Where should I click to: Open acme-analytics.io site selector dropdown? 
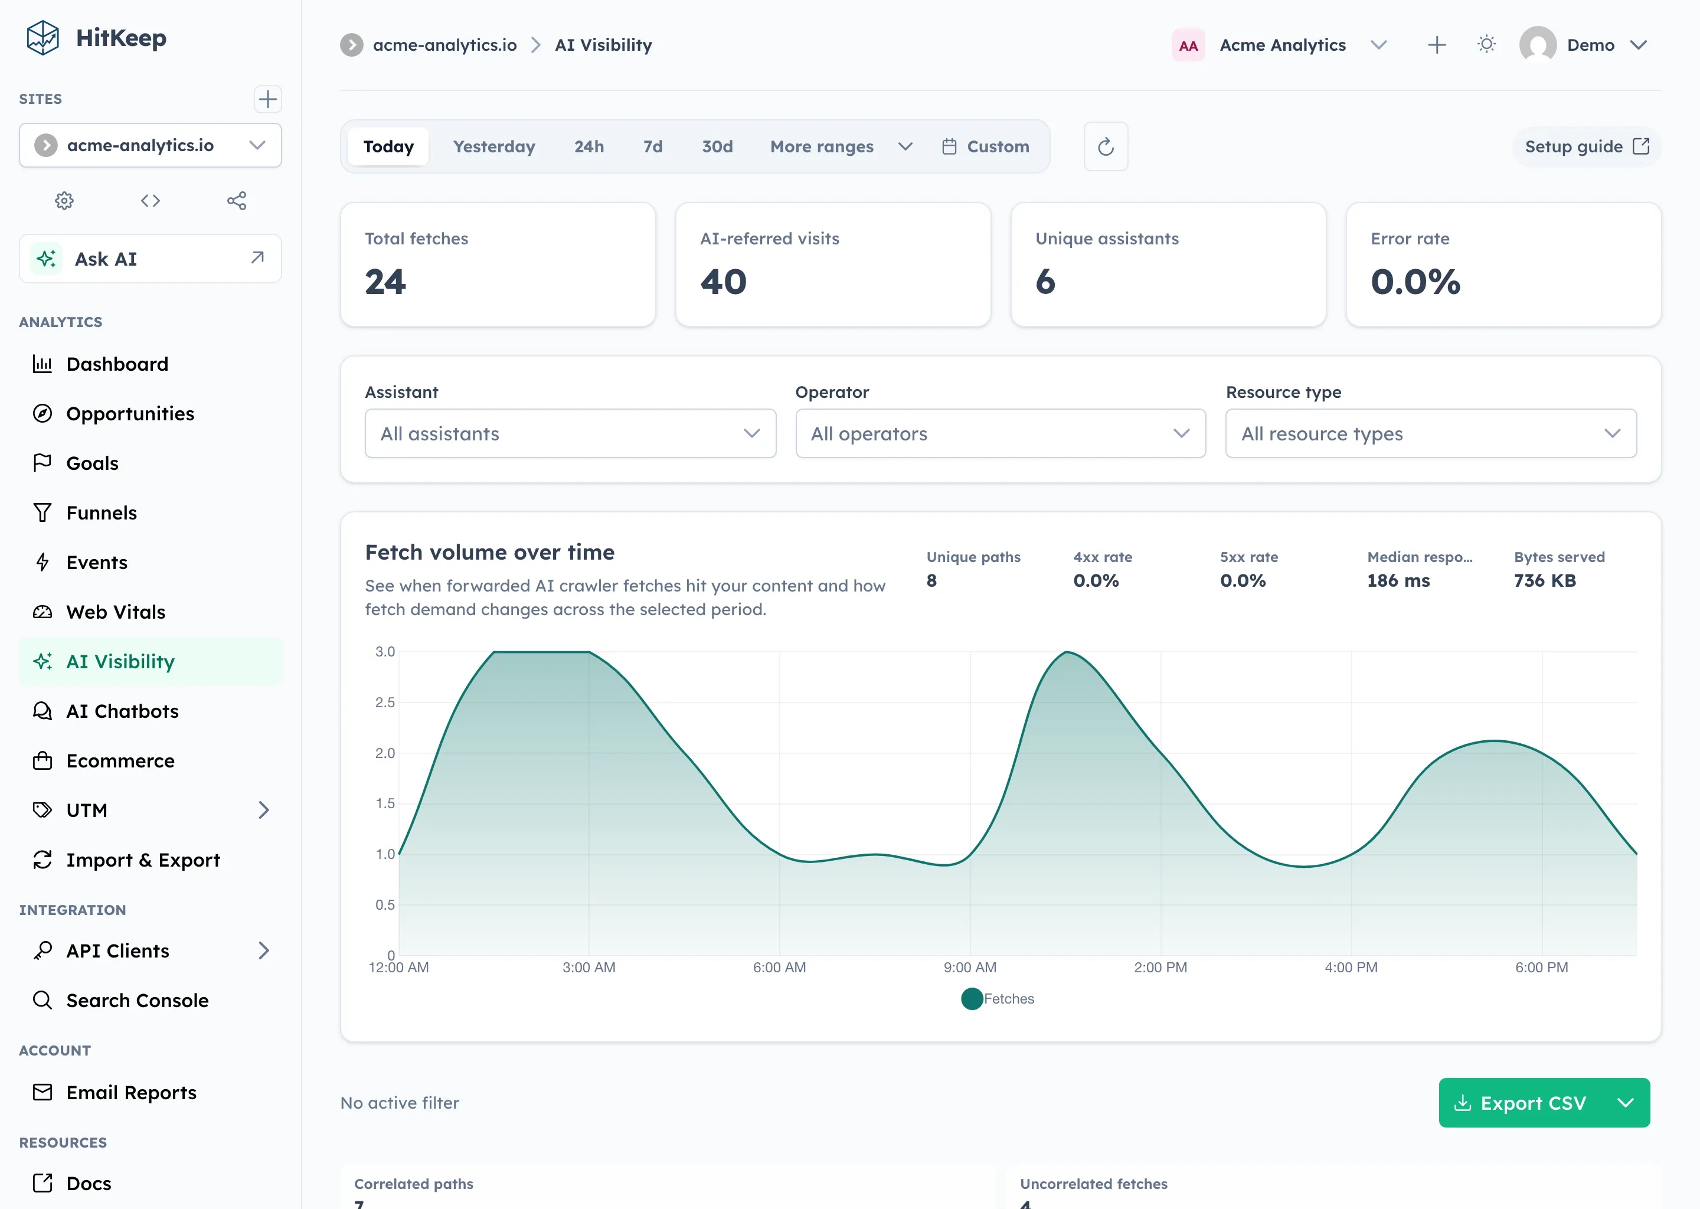(151, 145)
